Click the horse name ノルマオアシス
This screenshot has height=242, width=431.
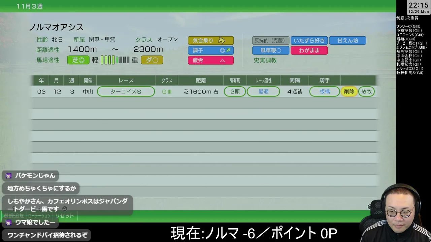point(56,27)
